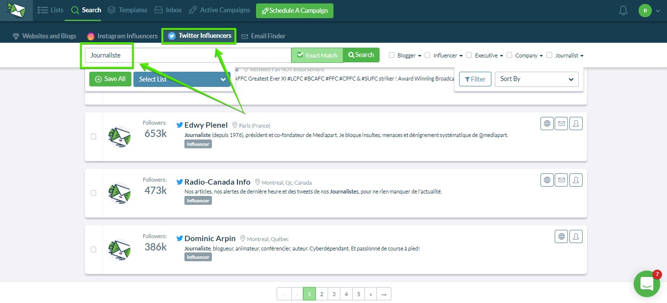Click Radio-Canada Info's email envelope icon
Viewport: 667px width, 303px height.
coord(562,180)
